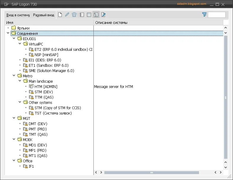The image size is (233, 180).
Task: Select the MT1 (QAS) connection
Action: (38, 156)
